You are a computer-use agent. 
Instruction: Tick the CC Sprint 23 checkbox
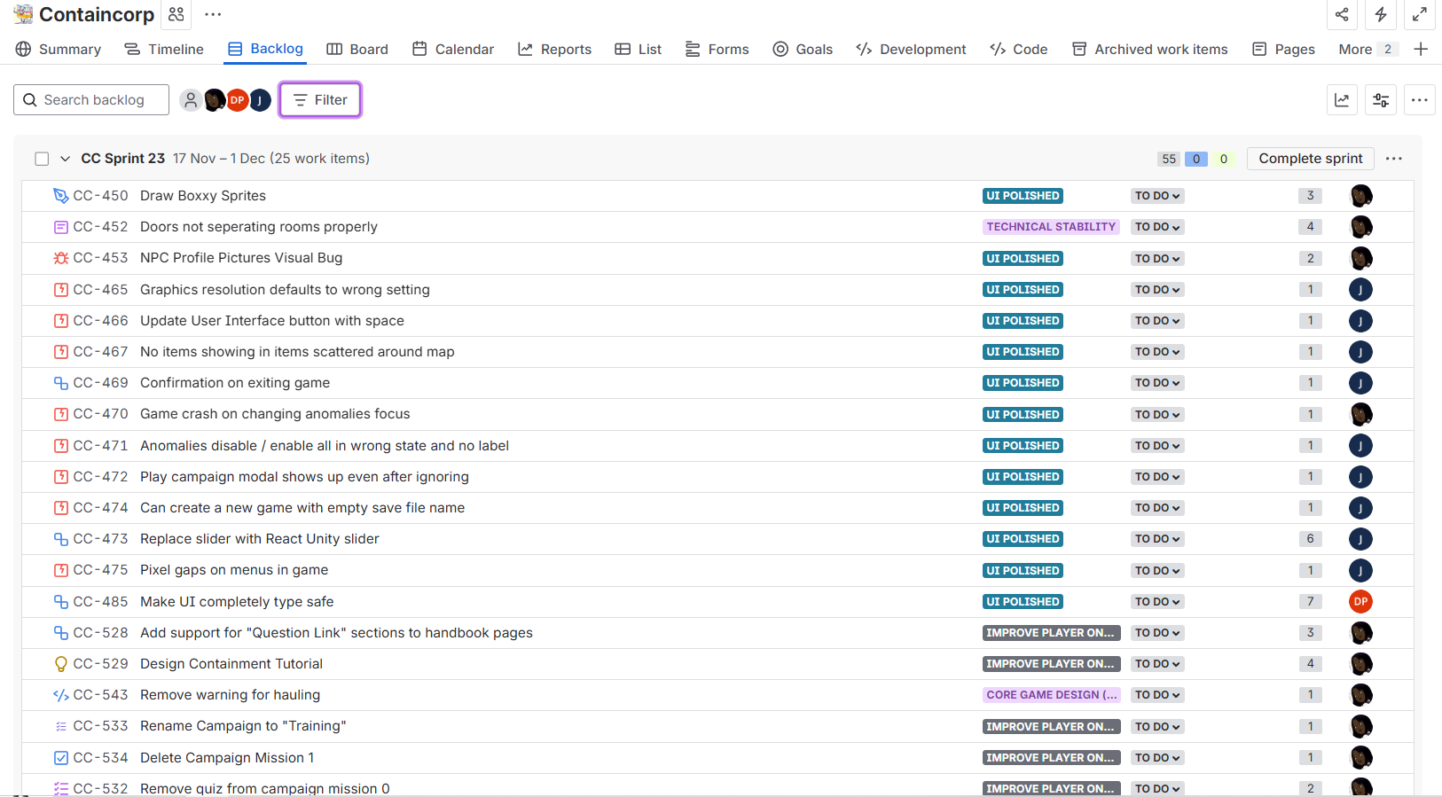(42, 159)
